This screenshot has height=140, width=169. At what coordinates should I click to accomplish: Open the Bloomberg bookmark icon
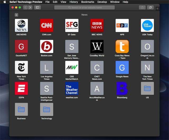point(122,88)
